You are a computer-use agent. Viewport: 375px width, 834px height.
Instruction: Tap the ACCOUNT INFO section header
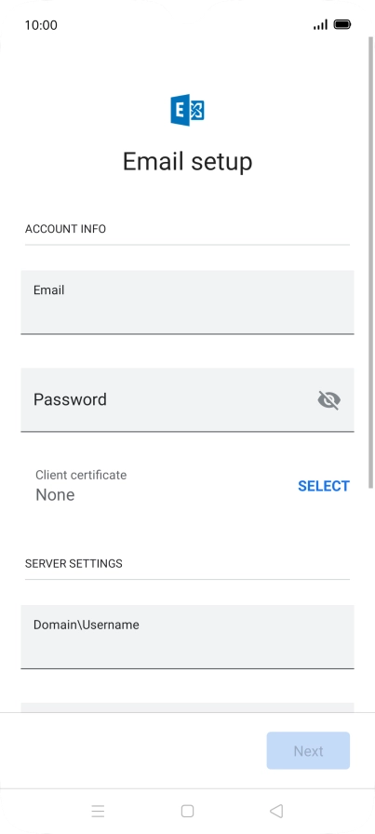65,229
